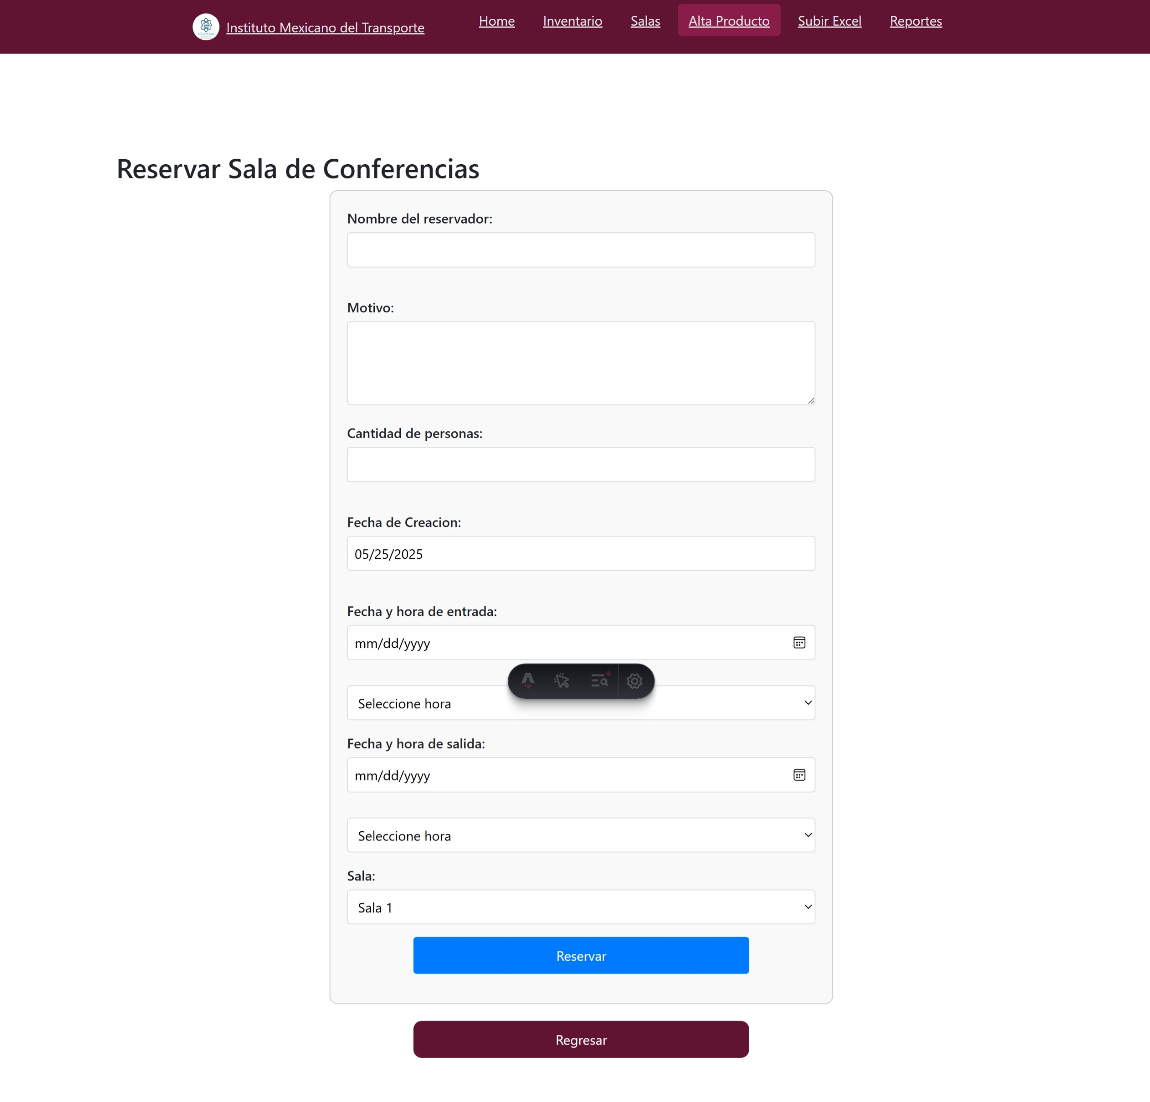
Task: Select Alta Producto in the navbar
Action: pyautogui.click(x=729, y=21)
